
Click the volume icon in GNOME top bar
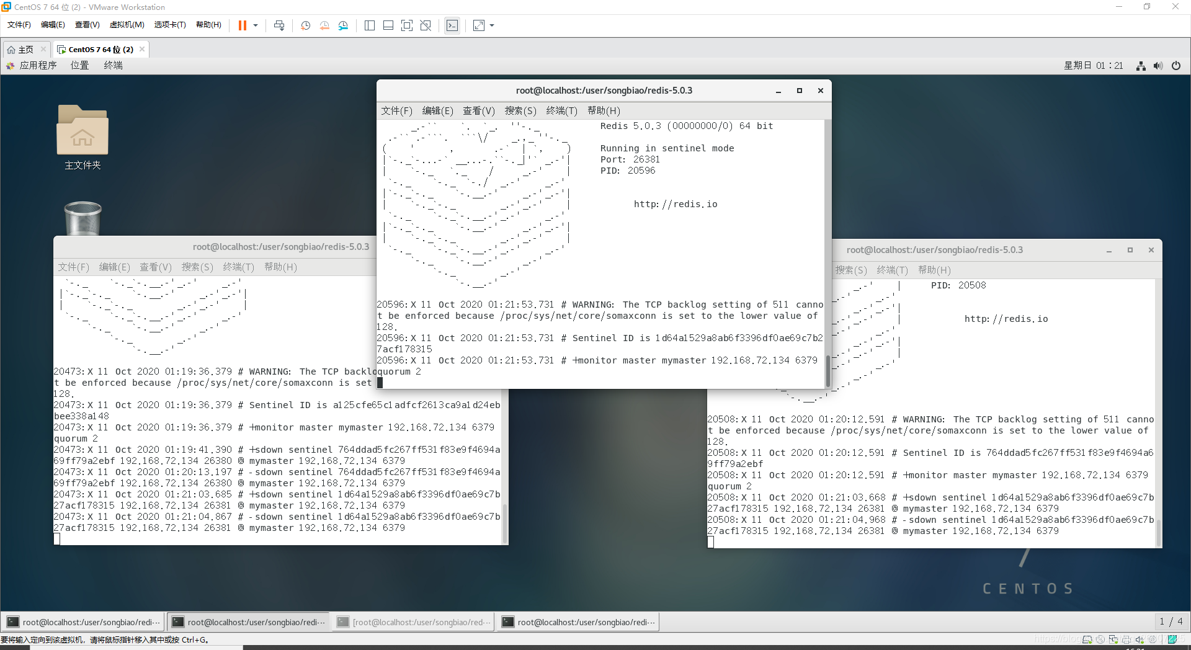(1158, 66)
